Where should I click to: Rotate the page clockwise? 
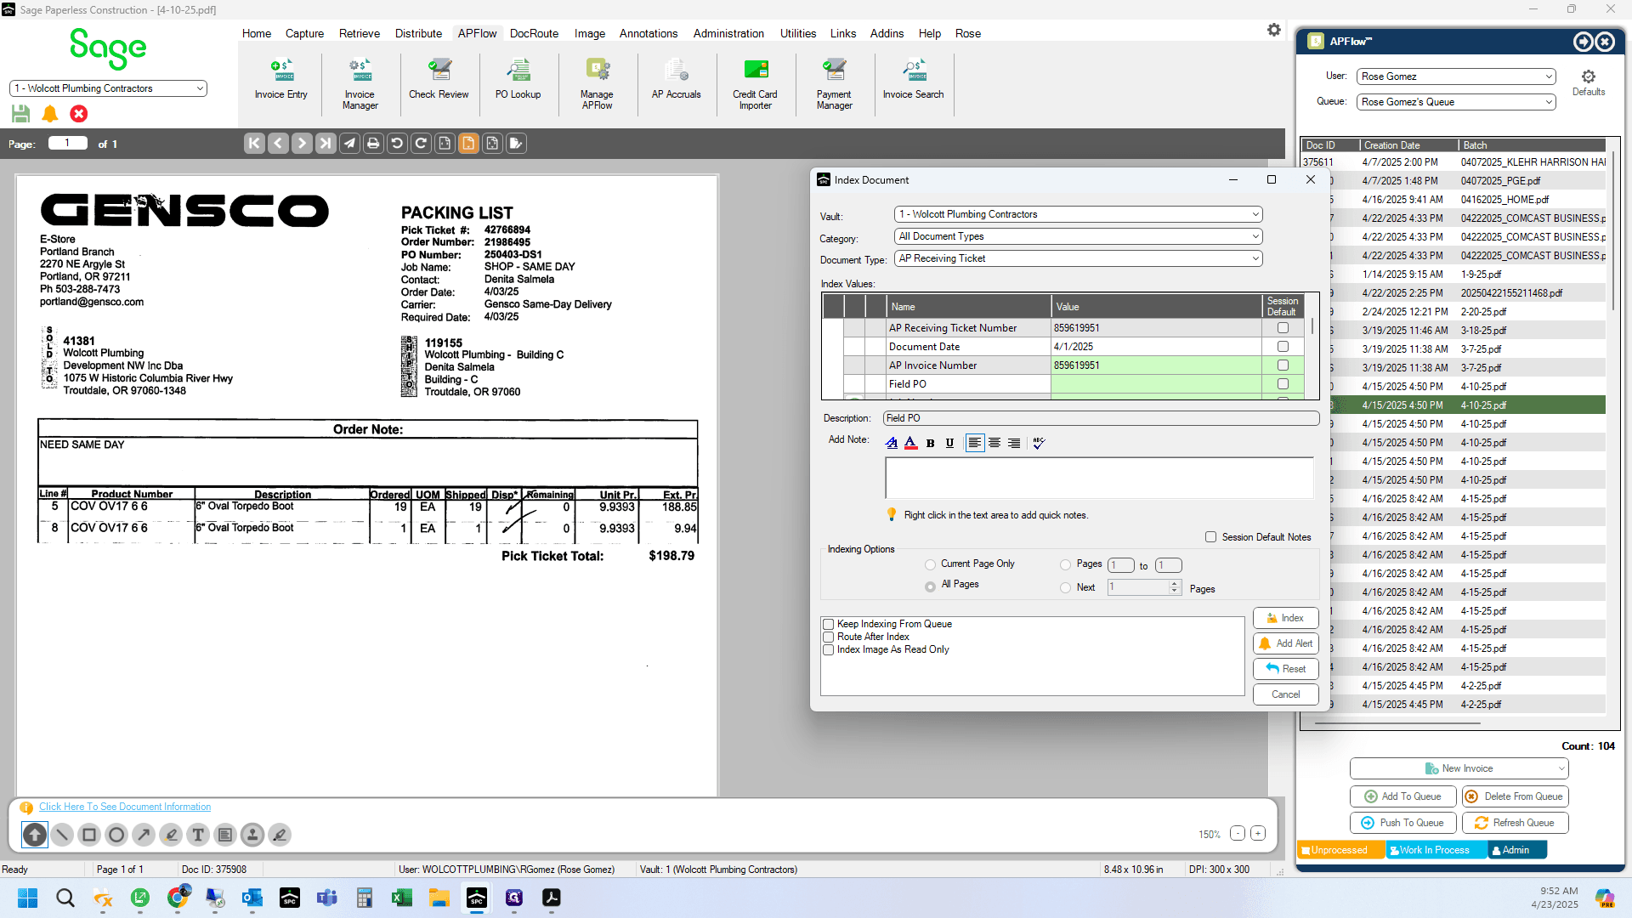[421, 144]
